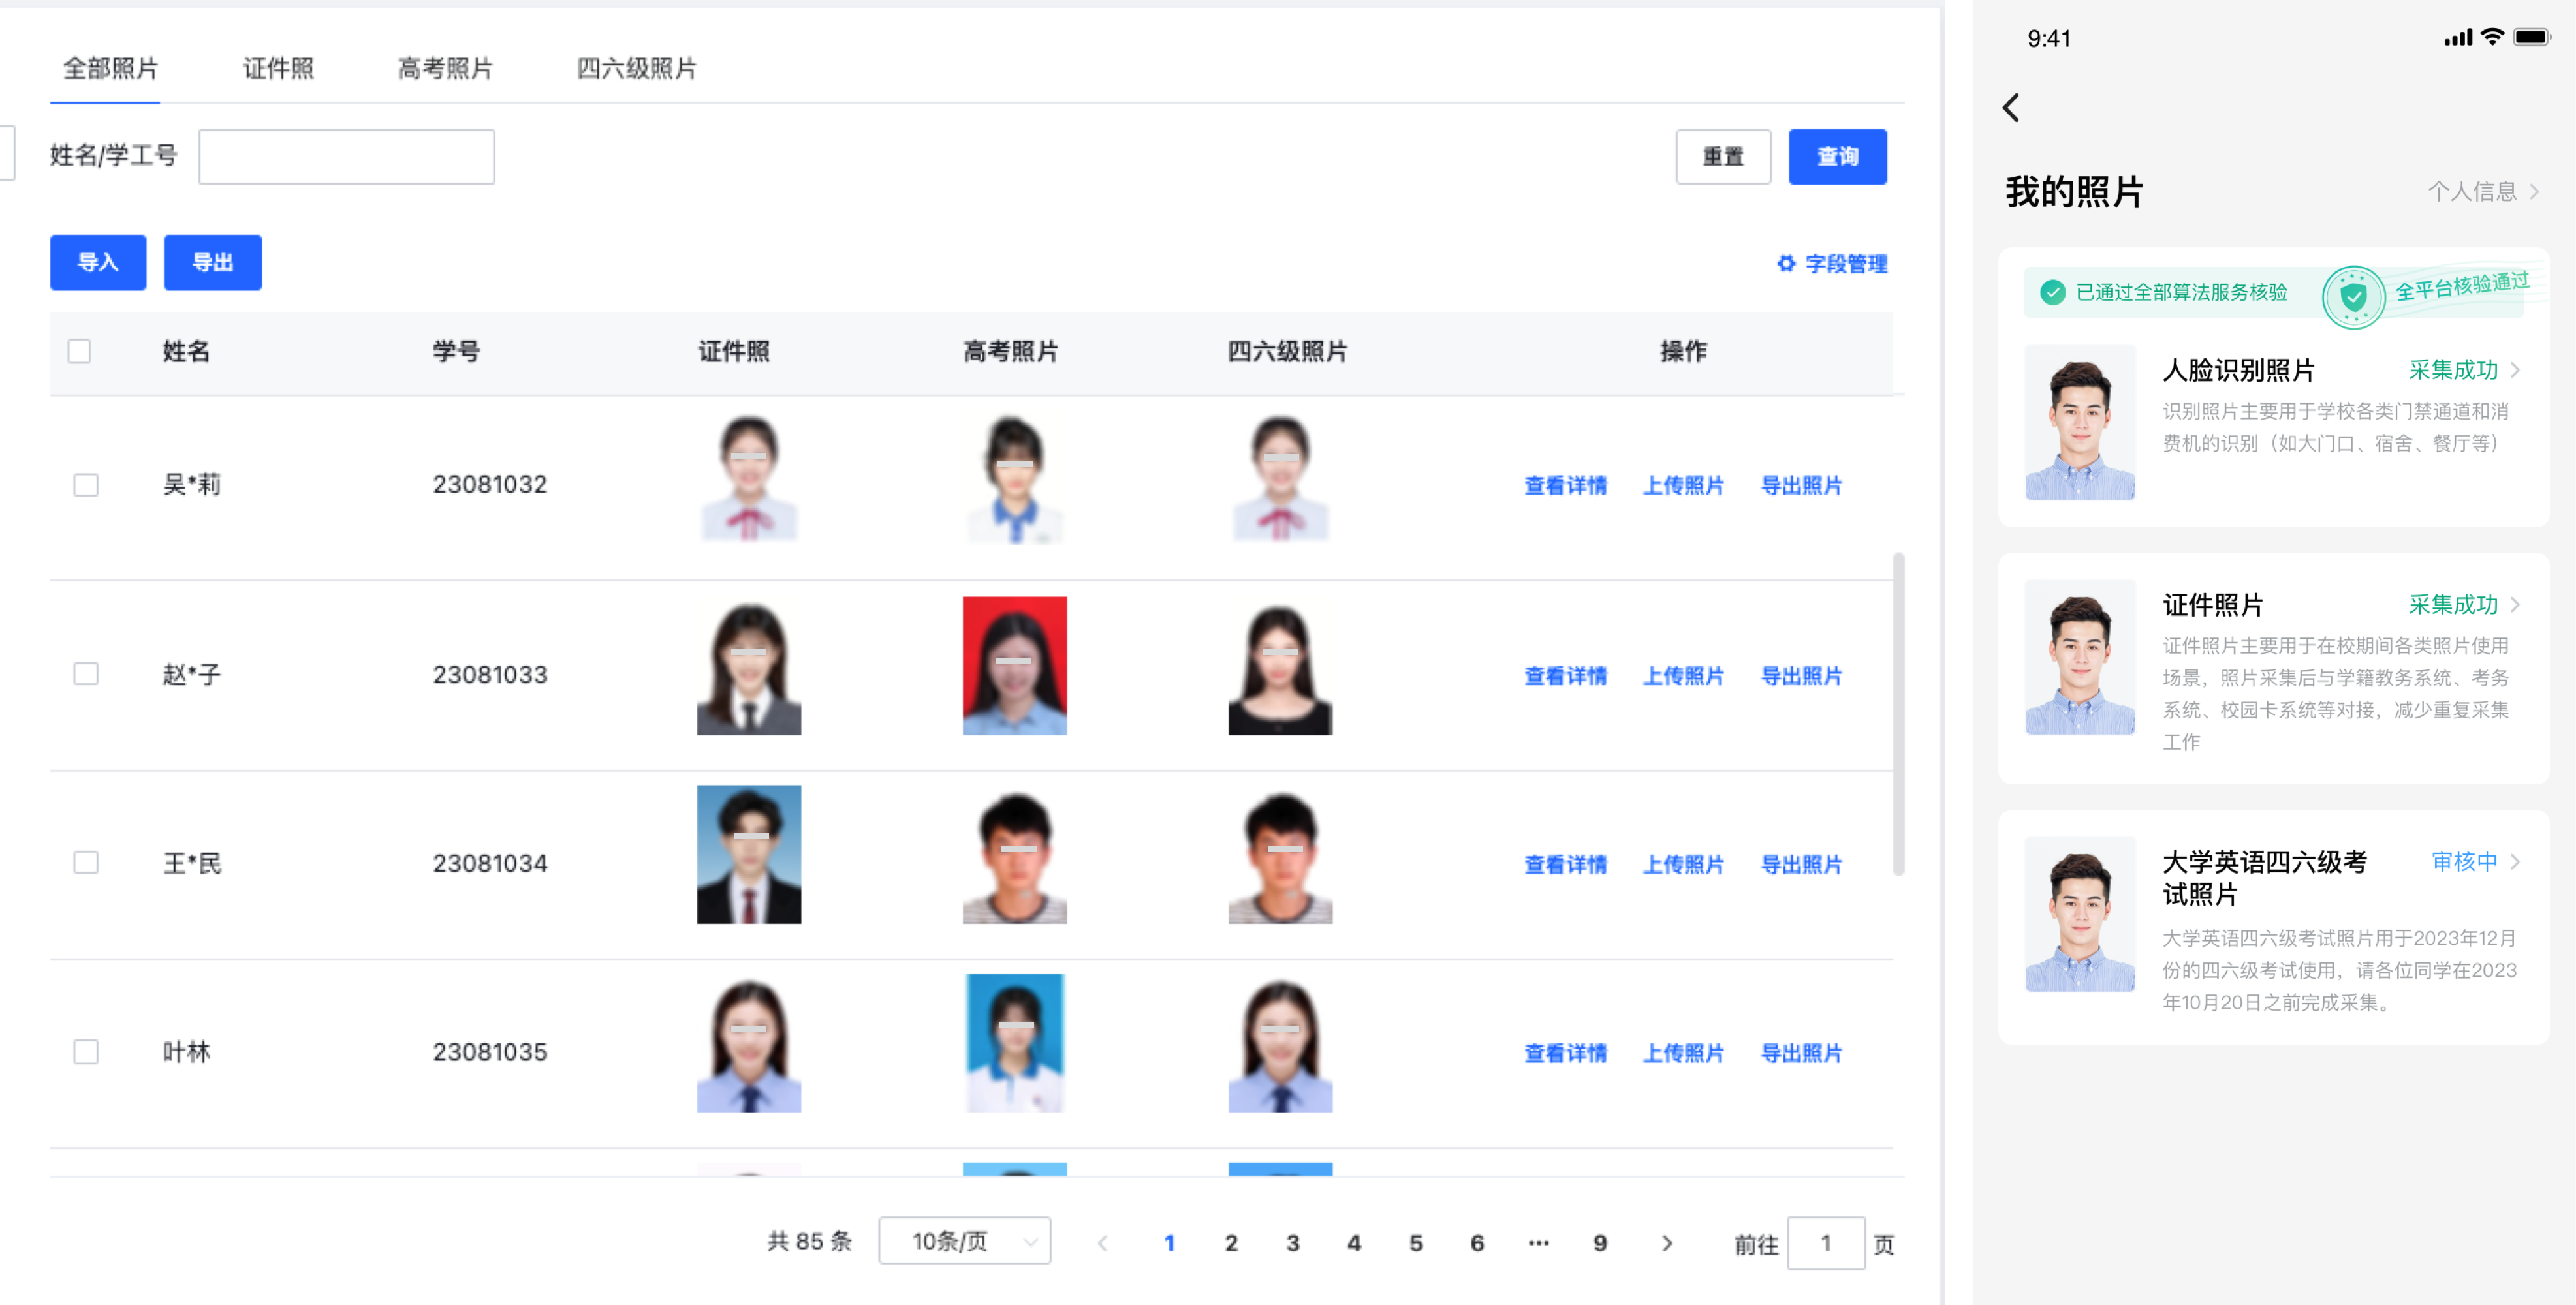This screenshot has width=2576, height=1305.
Task: Open the 10条/页 page size dropdown
Action: 964,1241
